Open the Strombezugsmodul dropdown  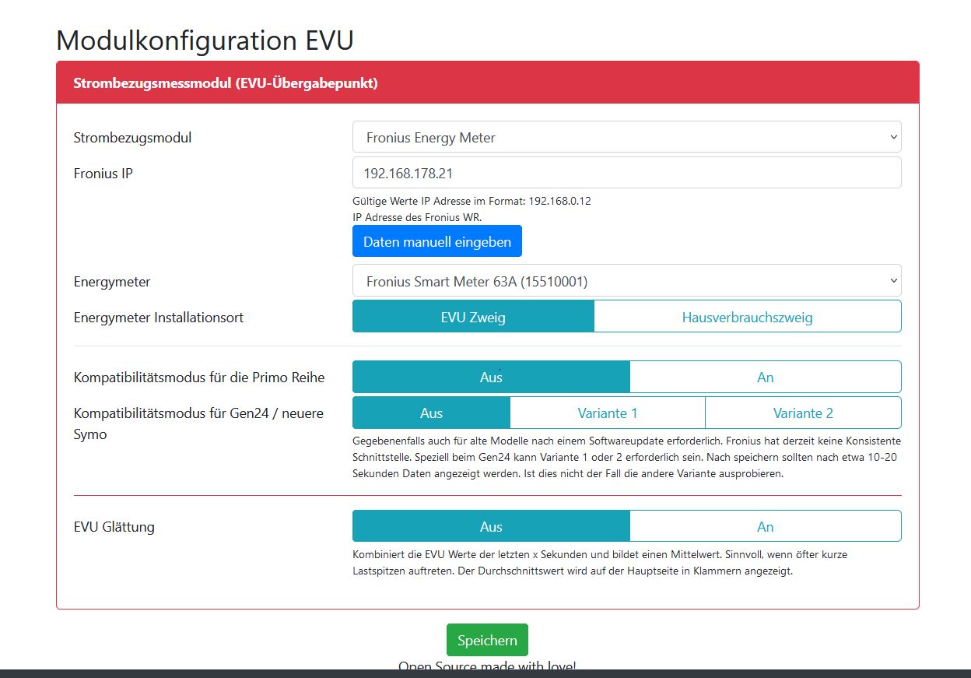pyautogui.click(x=626, y=137)
